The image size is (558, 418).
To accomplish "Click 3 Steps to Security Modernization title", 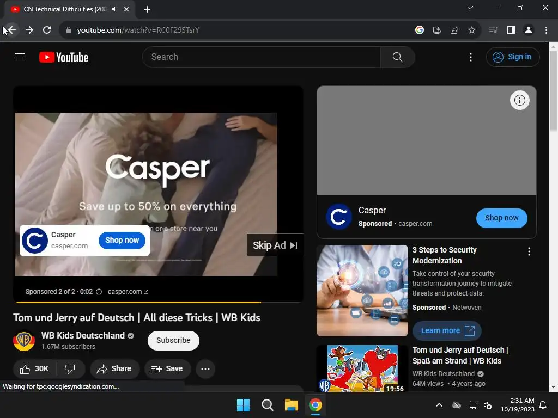I will point(445,255).
